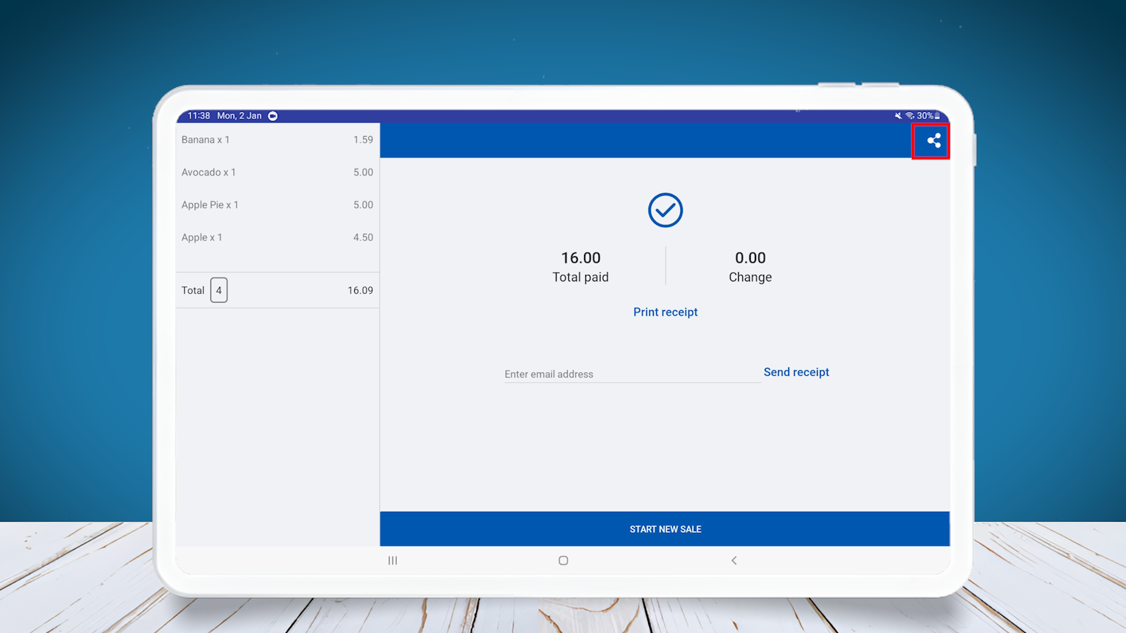Tap the Wi-Fi status icon

pos(910,116)
